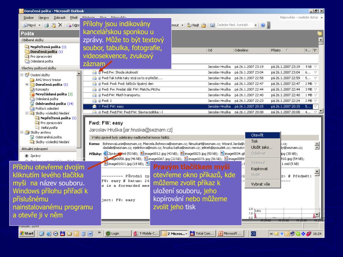Open the Přejít menu
The image size is (343, 257).
tap(74, 17)
